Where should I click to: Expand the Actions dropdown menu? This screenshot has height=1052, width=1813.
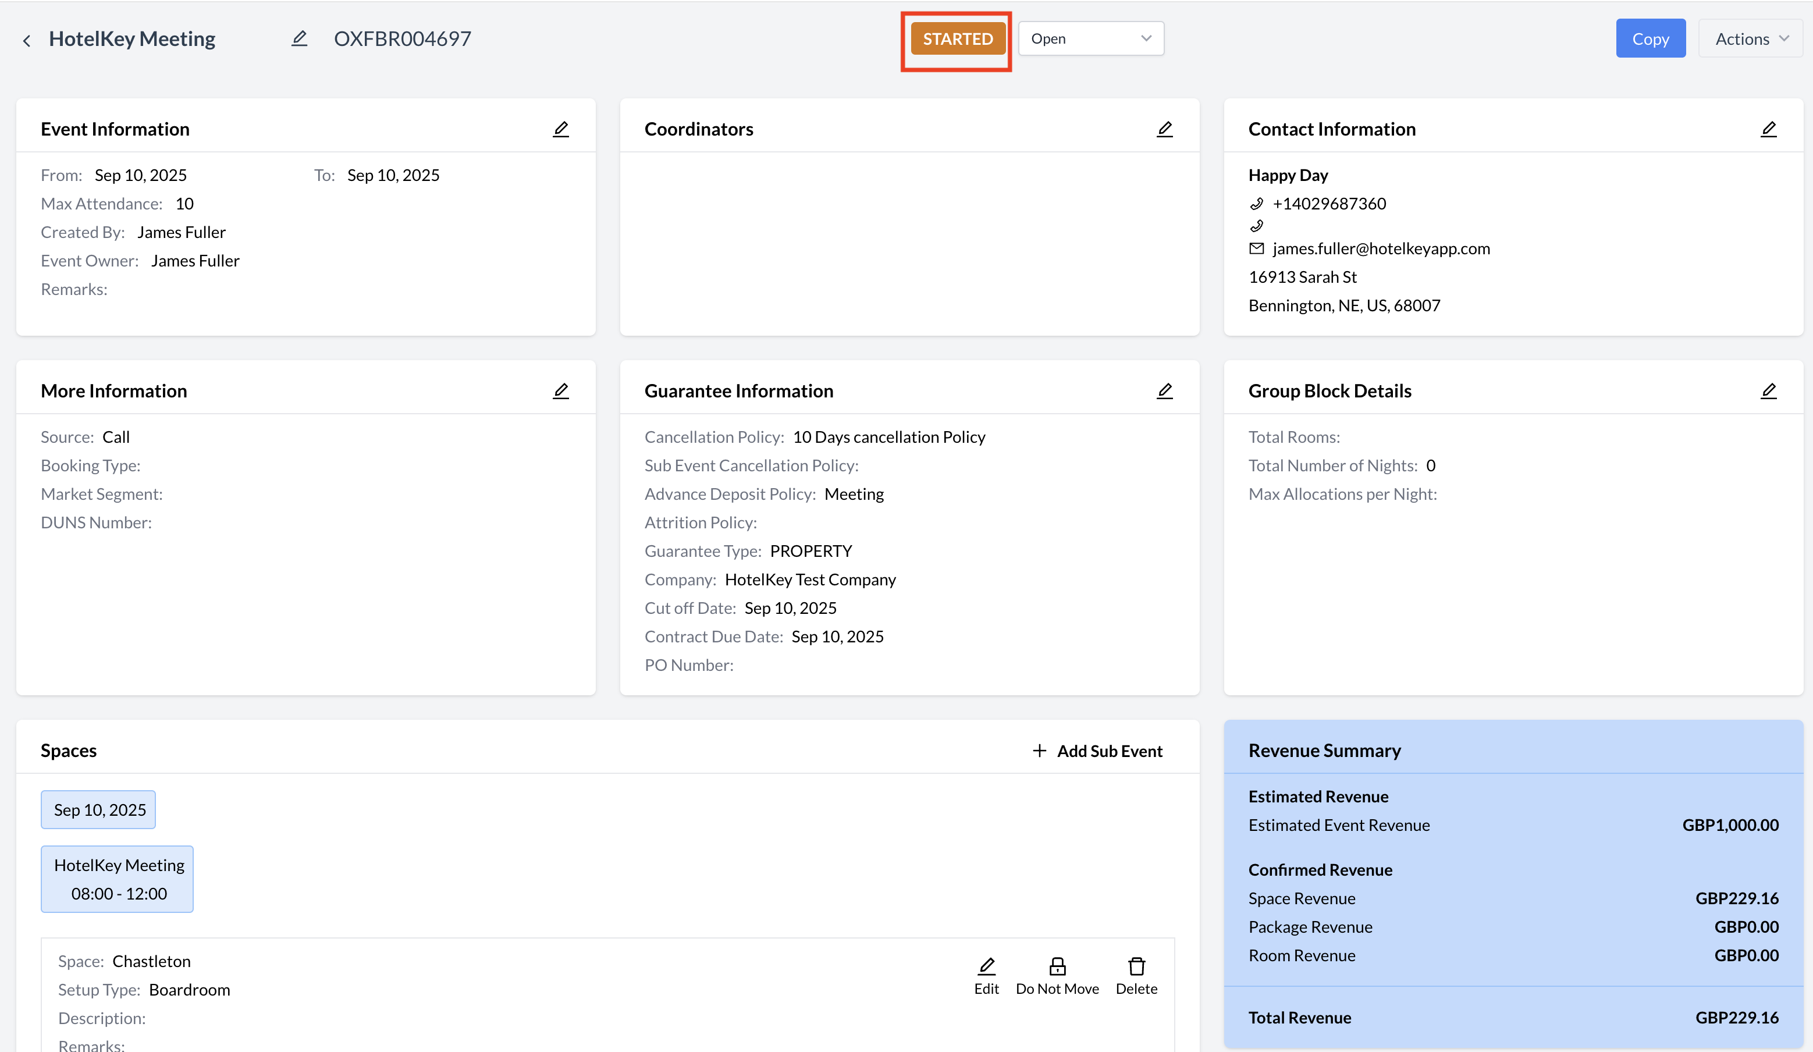pyautogui.click(x=1750, y=39)
